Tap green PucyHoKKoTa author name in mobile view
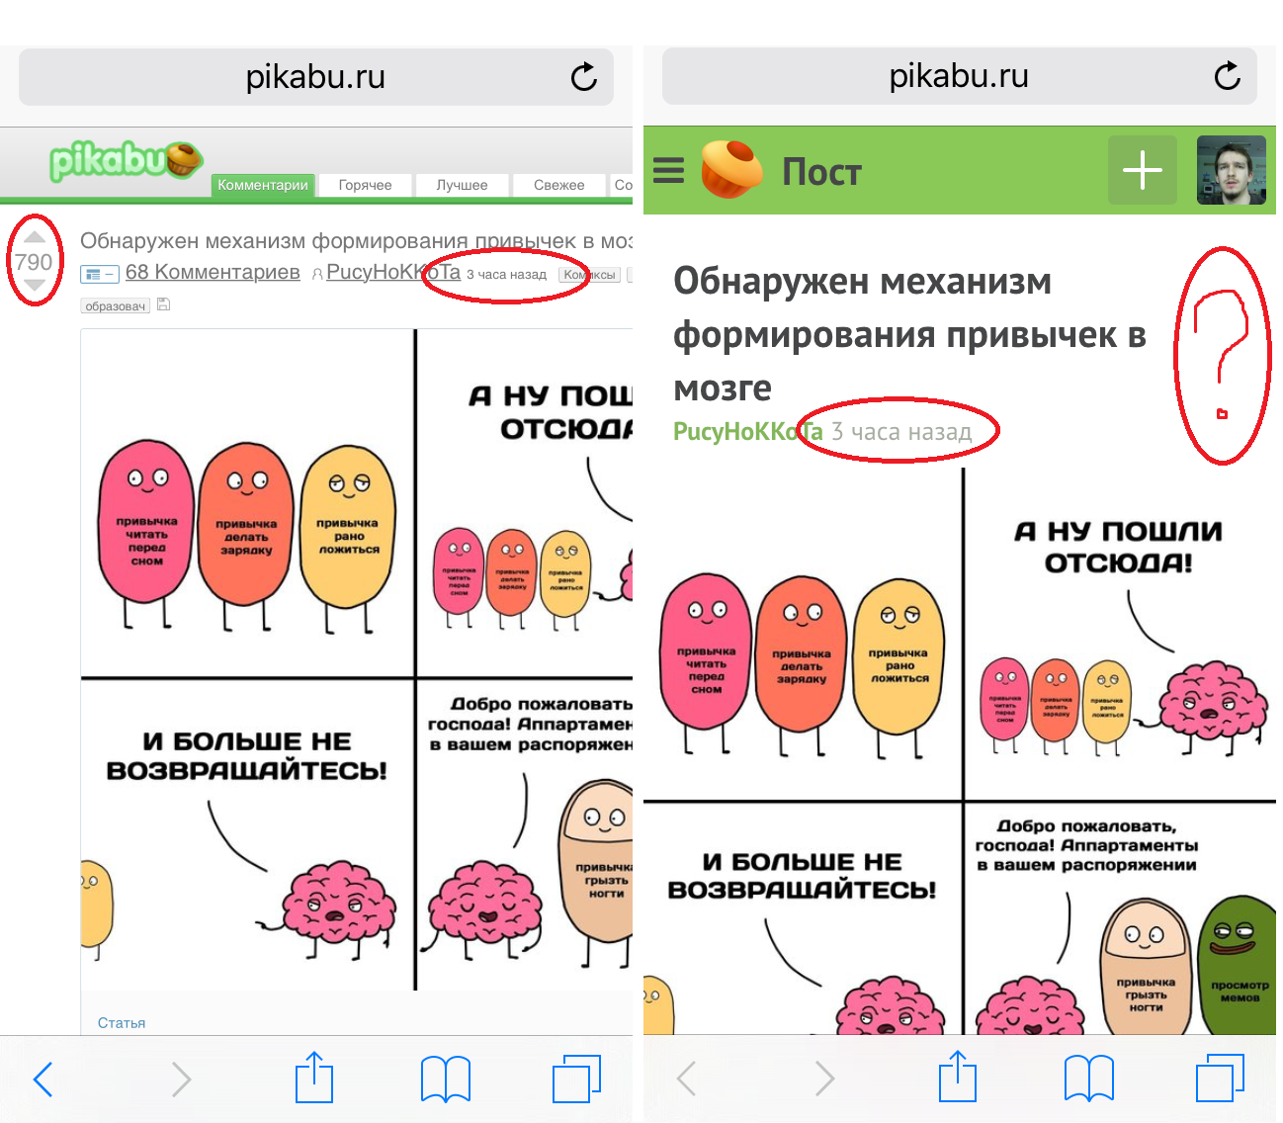This screenshot has height=1123, width=1283. (747, 432)
